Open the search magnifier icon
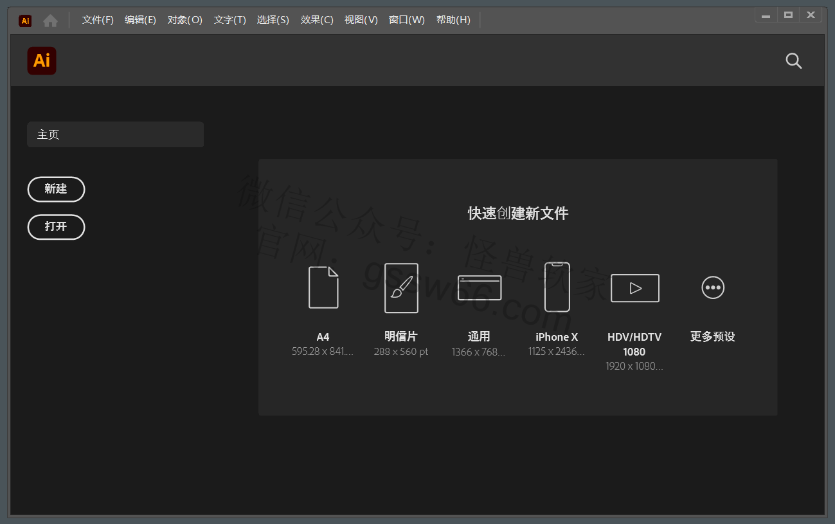 pos(794,61)
